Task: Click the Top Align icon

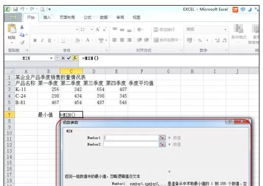Action: click(x=115, y=29)
